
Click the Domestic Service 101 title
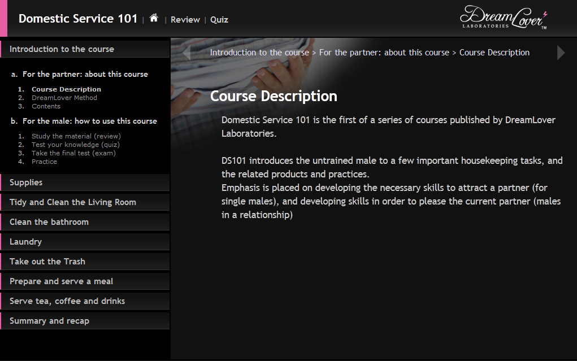[78, 19]
